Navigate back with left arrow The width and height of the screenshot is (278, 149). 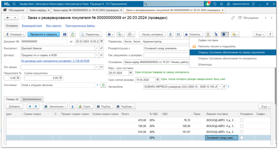(7, 18)
